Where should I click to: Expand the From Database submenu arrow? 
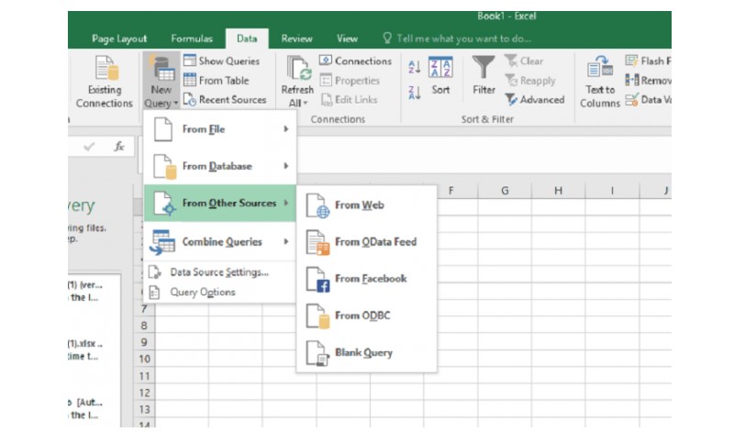tap(285, 166)
